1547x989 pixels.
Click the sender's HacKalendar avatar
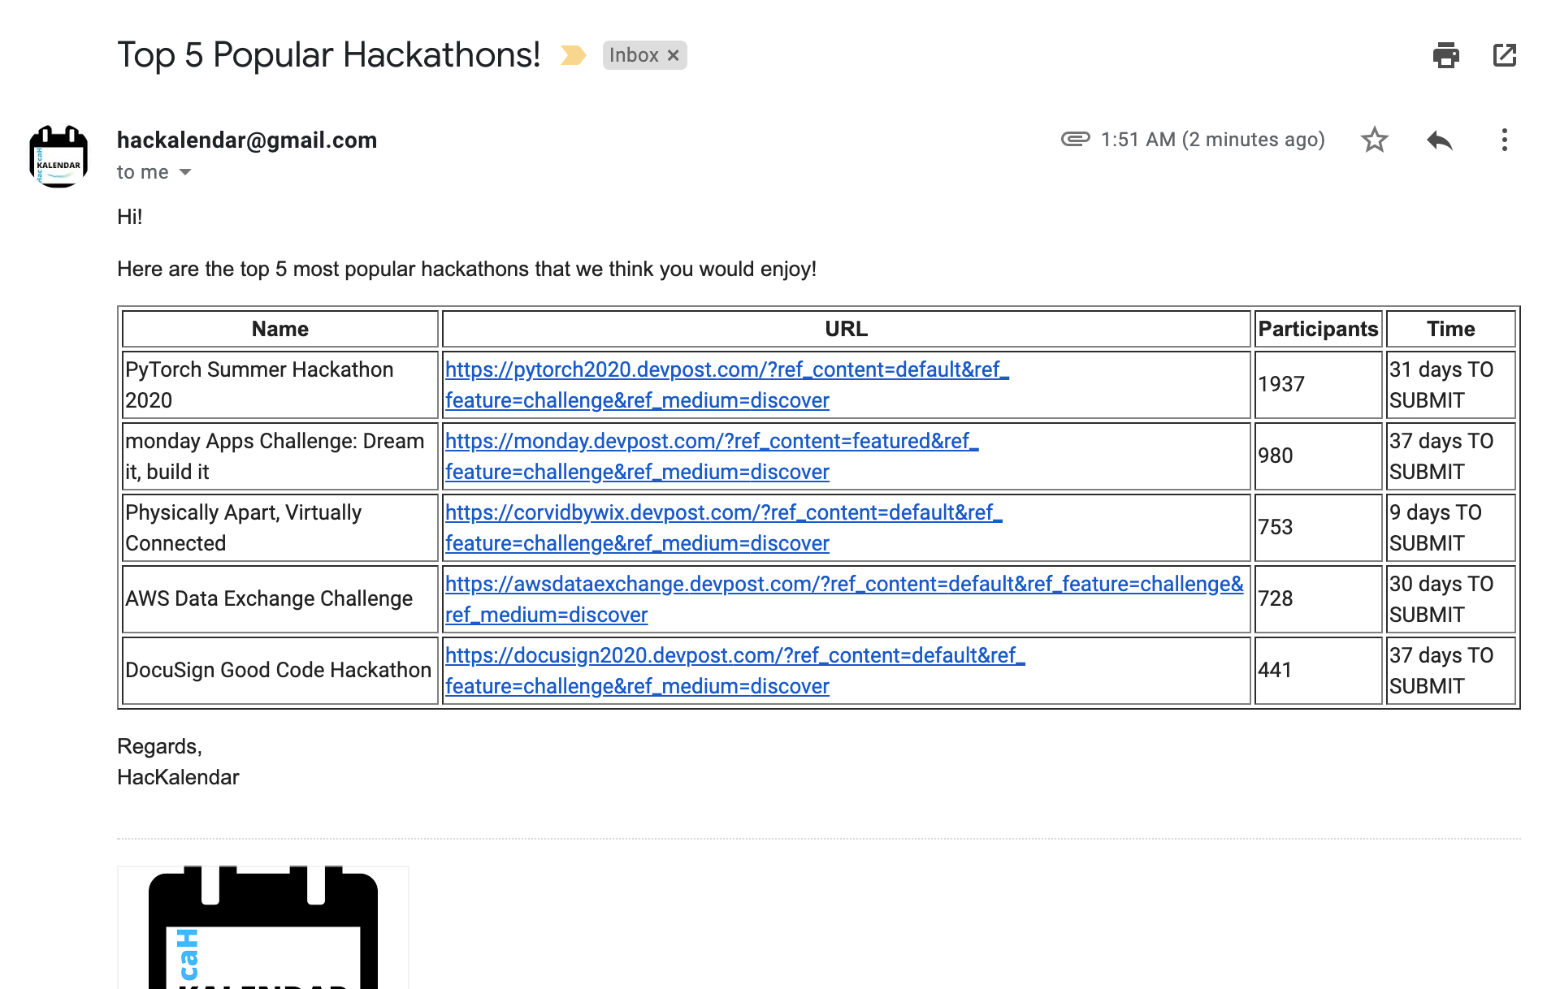58,156
